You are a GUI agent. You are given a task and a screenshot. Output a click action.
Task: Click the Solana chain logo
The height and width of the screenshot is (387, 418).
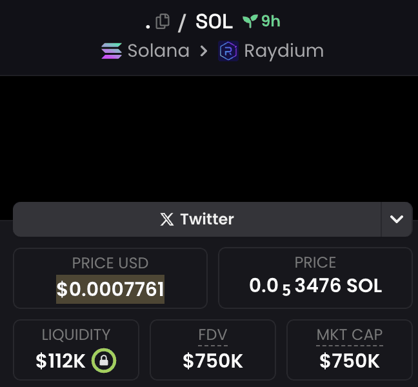[x=112, y=51]
